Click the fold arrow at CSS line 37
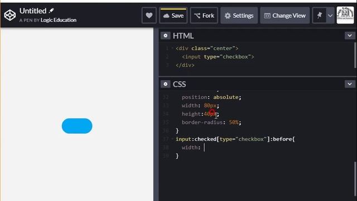The height and width of the screenshot is (201, 357). (172, 139)
